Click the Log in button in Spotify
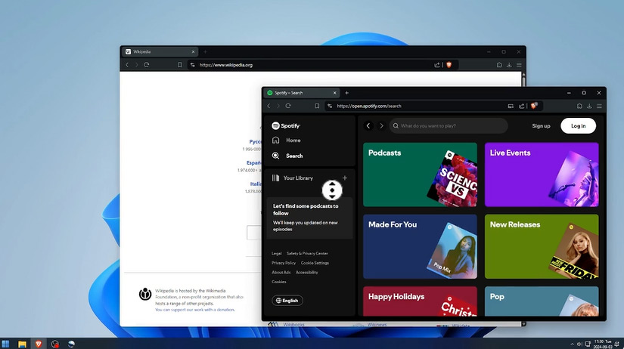The width and height of the screenshot is (624, 349). pos(578,125)
